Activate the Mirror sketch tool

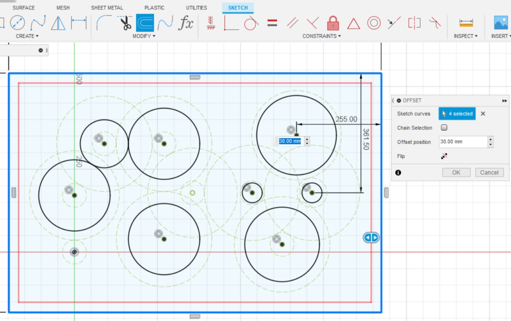tap(58, 23)
